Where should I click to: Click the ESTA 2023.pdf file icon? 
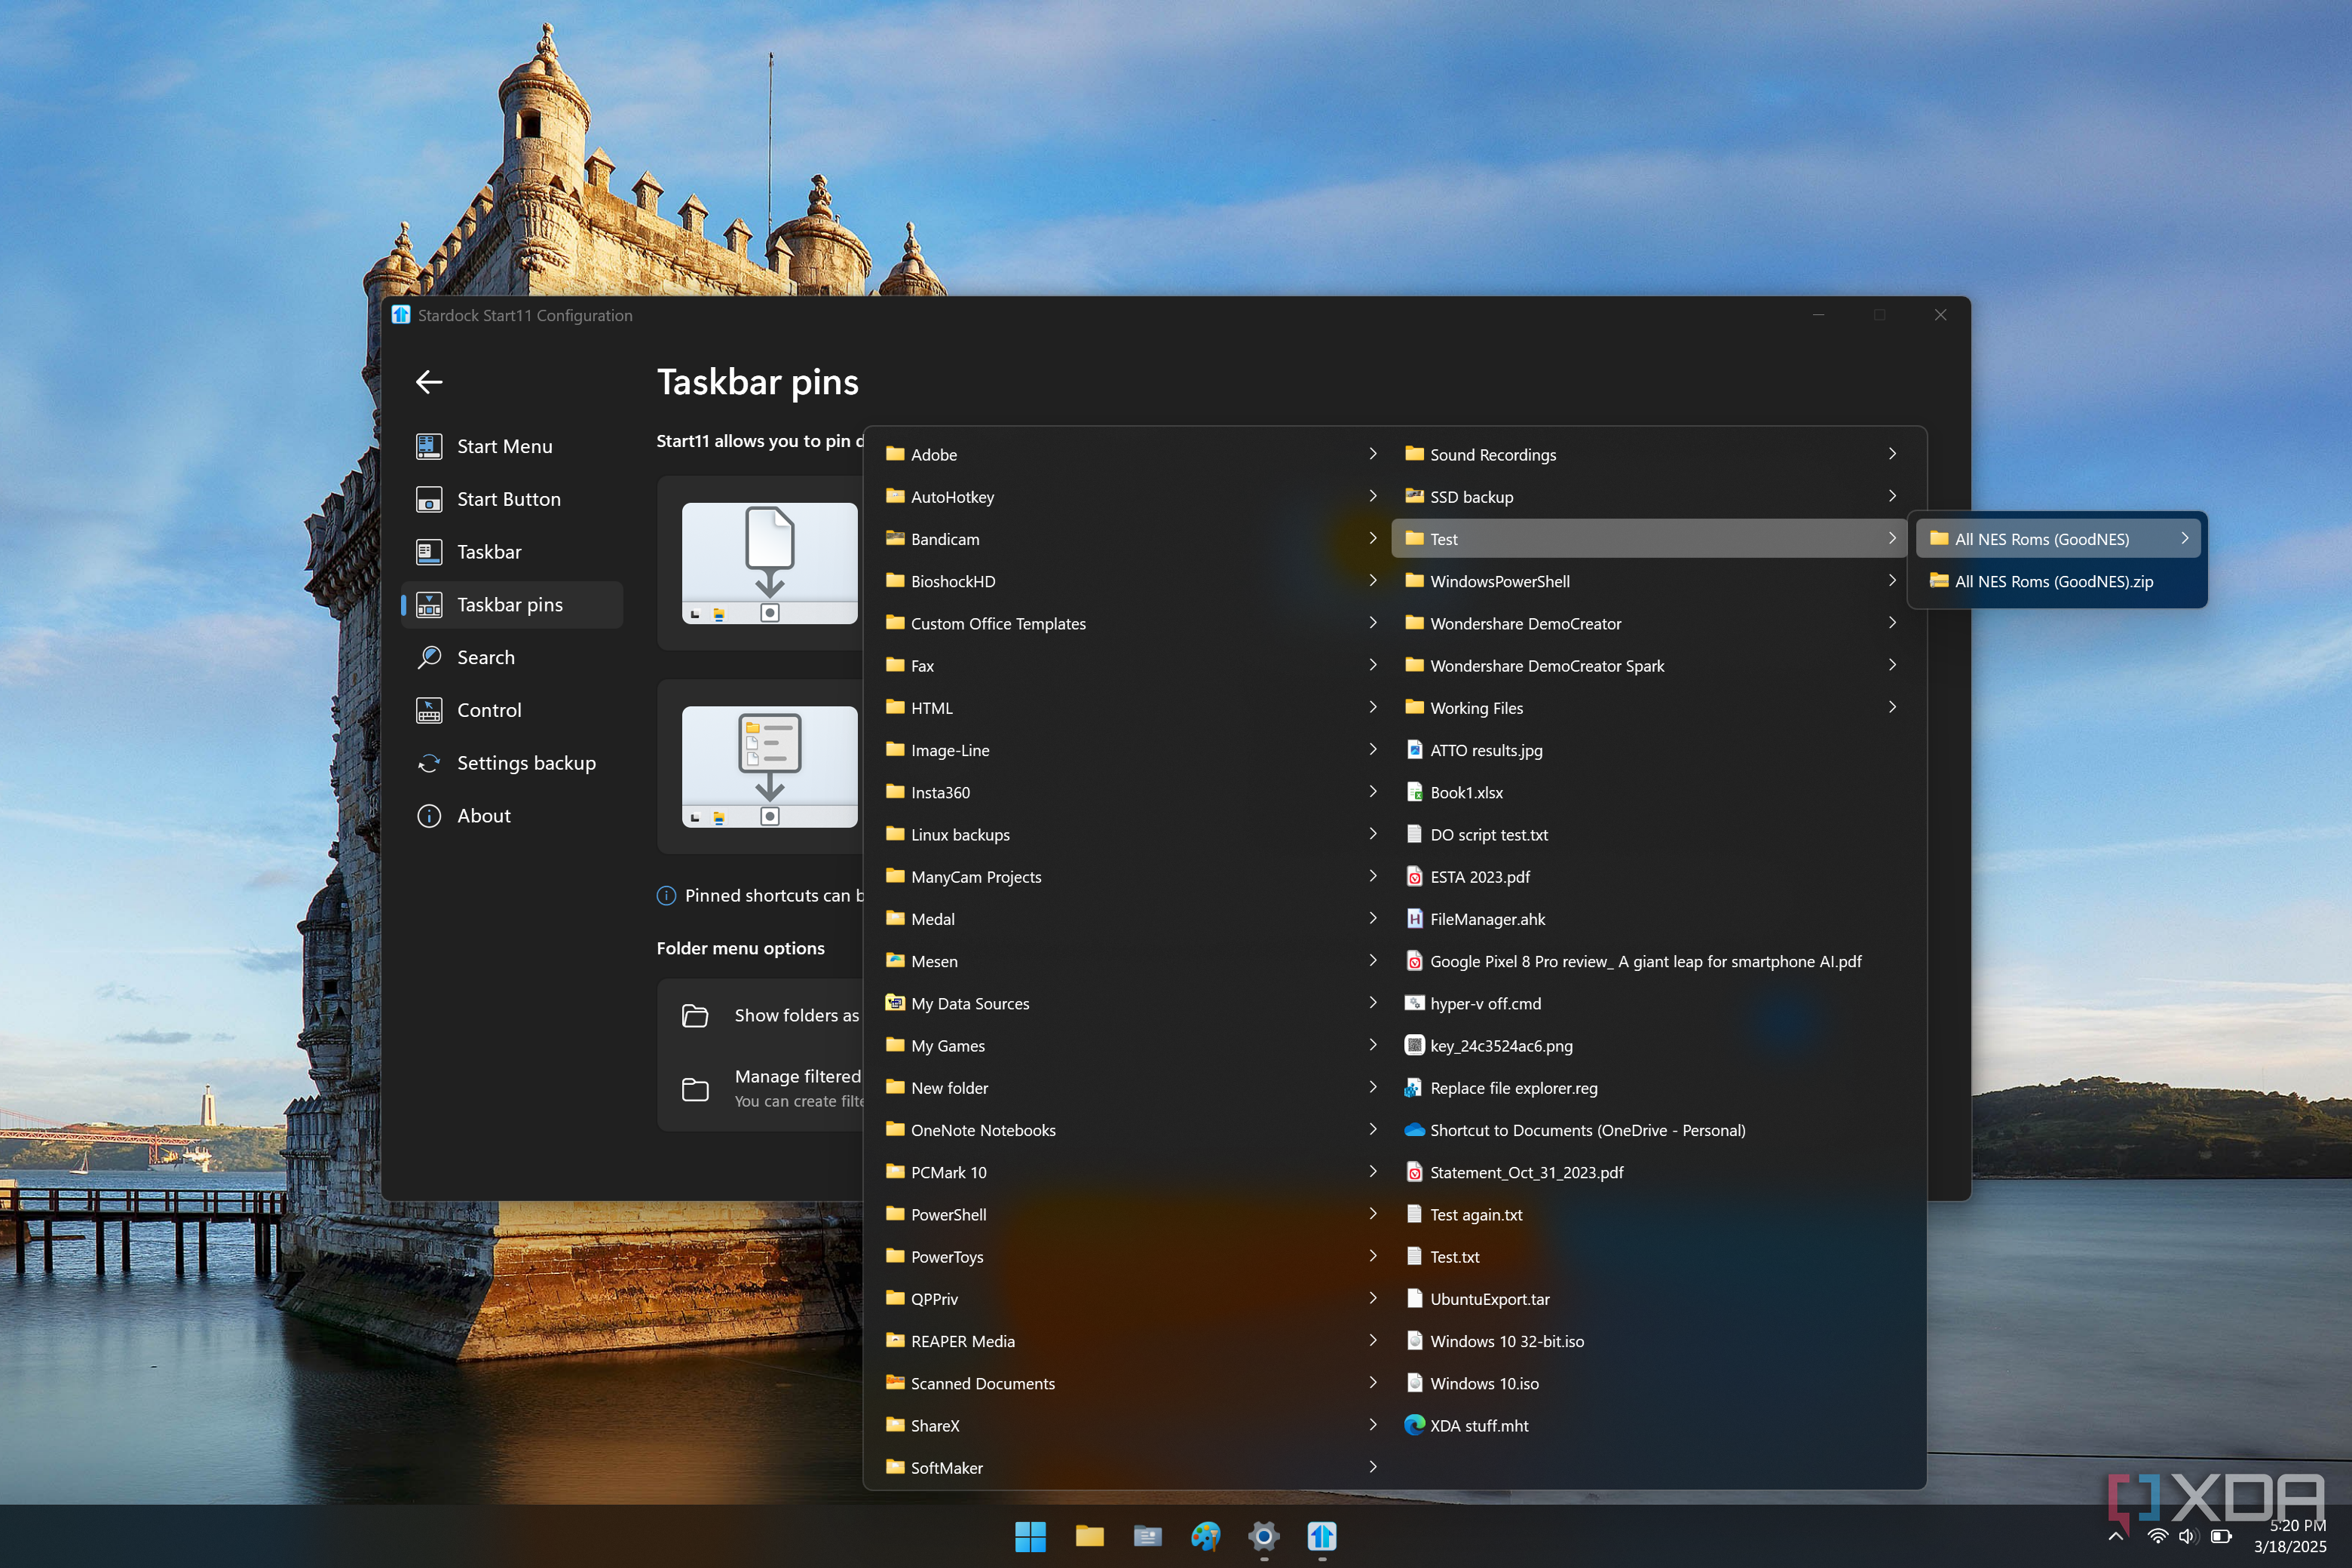(x=1414, y=876)
